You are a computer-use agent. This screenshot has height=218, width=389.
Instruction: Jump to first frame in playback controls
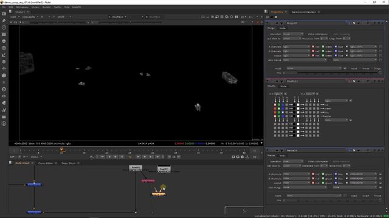(102, 157)
